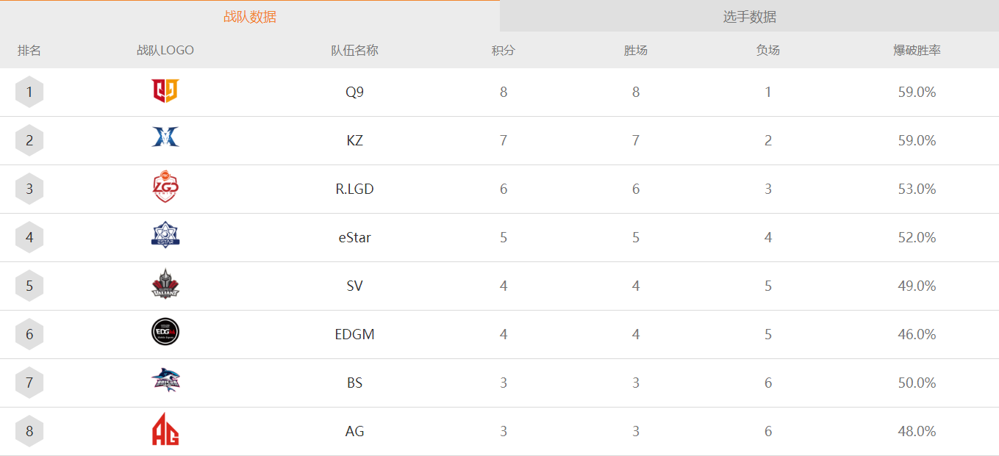Click the KZ team logo
Screen dimensions: 999x456
tap(165, 137)
